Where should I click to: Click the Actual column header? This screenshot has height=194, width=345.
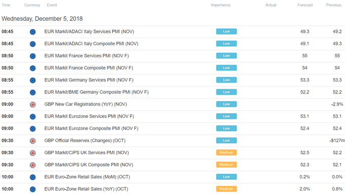click(x=270, y=5)
